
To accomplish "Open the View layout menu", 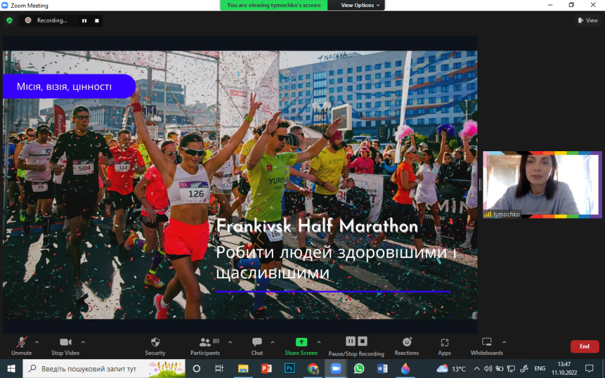I will pos(588,20).
